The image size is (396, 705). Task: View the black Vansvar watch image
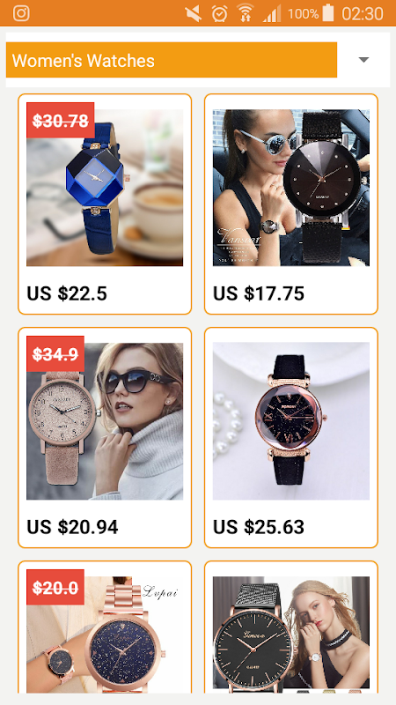point(291,188)
